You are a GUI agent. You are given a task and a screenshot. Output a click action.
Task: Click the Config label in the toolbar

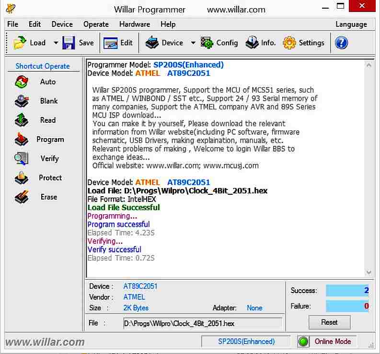[227, 43]
